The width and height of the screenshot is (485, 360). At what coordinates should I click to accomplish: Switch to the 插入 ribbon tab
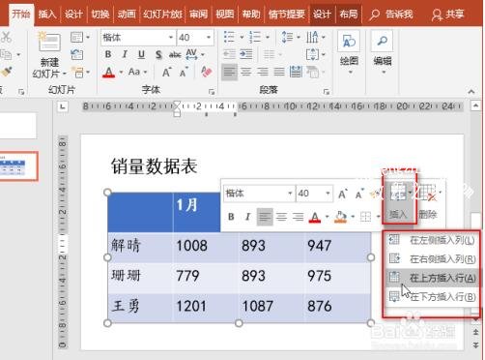coord(46,15)
